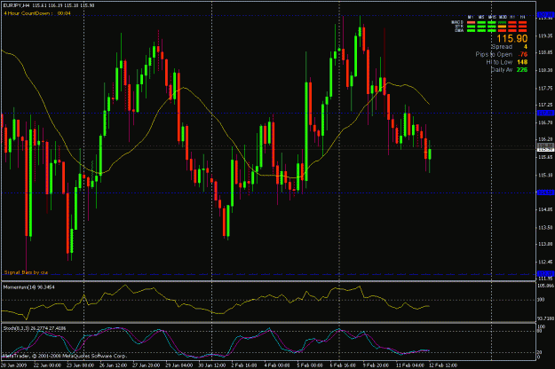Select the 'Daily Av' label
This screenshot has width=555, height=369.
[502, 70]
